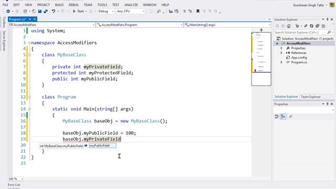Open the Toolbox side tab
Viewport: 336px width, 189px height.
pyautogui.click(x=4, y=22)
